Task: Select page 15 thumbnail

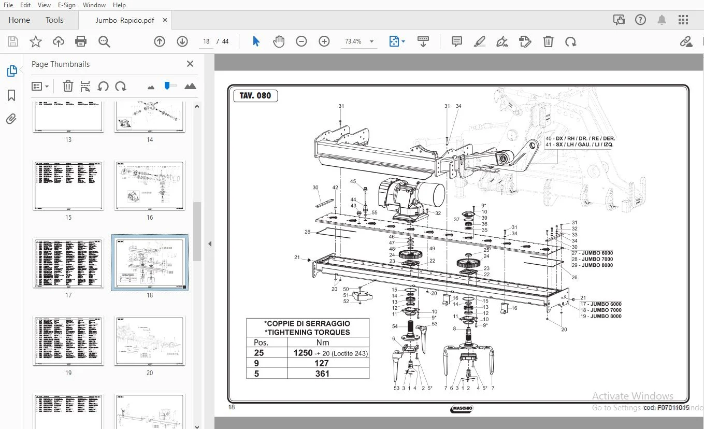Action: coord(68,185)
